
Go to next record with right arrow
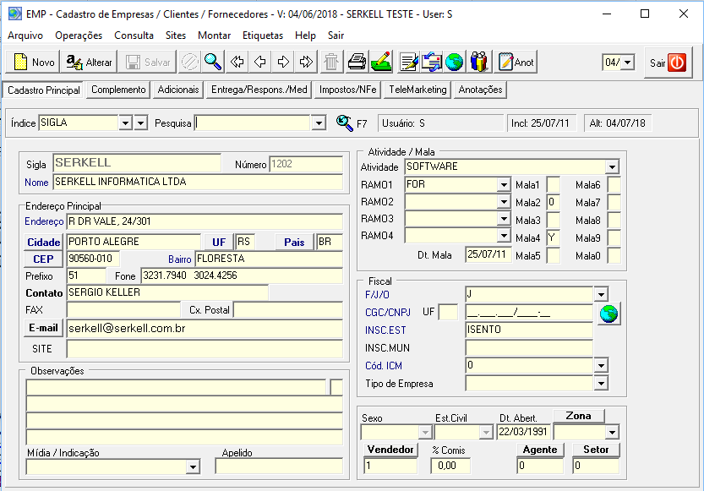pos(283,62)
